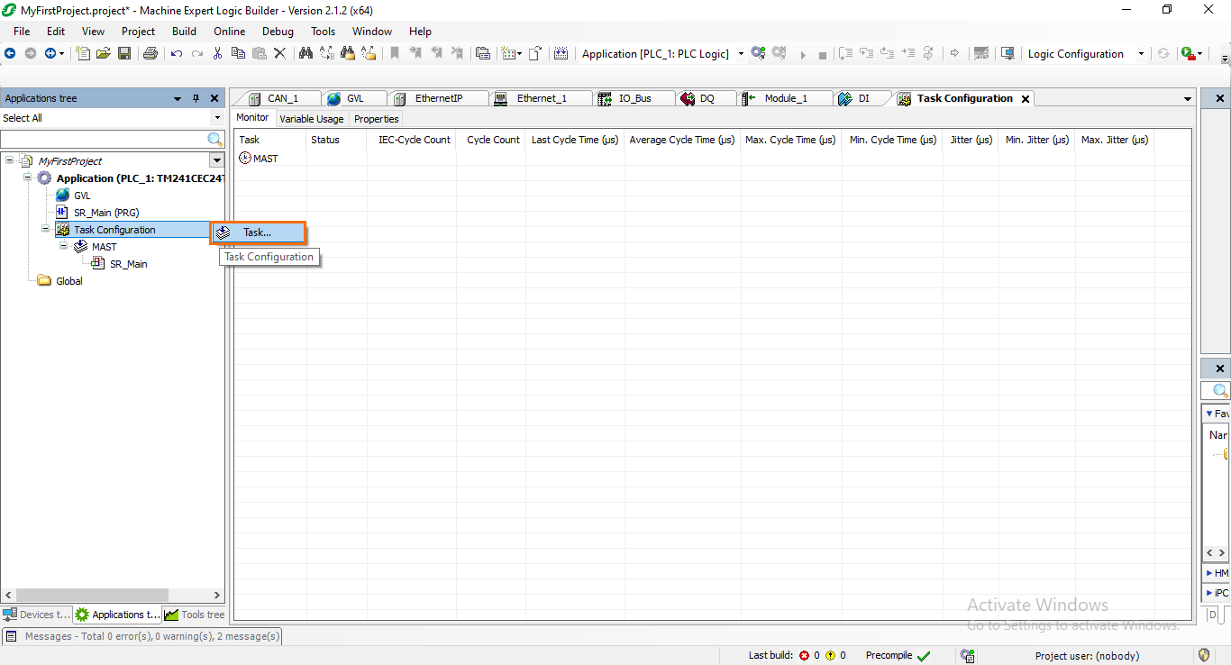Screen dimensions: 1231x665
Task: Click the tree horizontal scrollbar
Action: click(x=92, y=596)
